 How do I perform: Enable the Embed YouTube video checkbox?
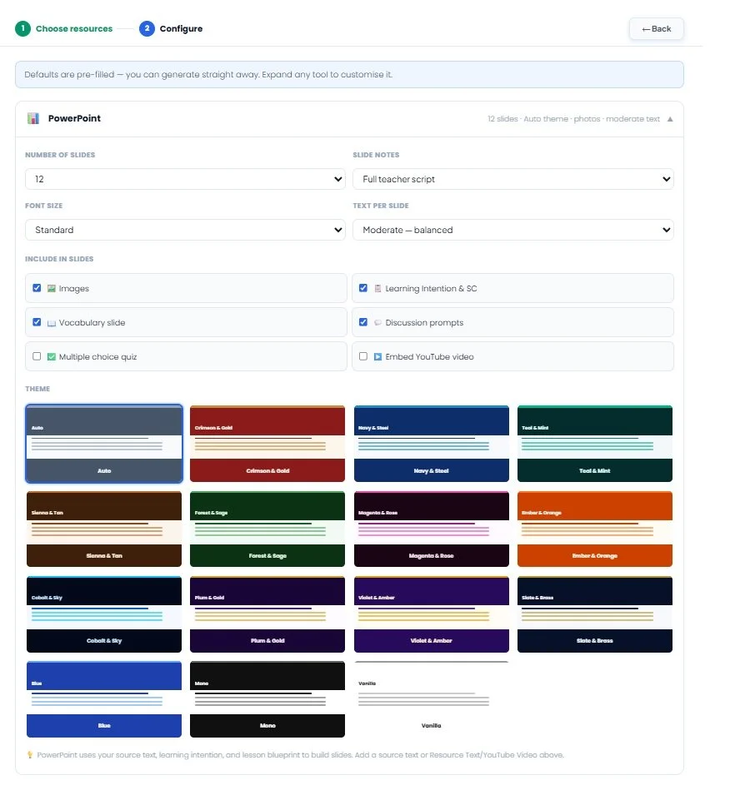click(x=363, y=356)
